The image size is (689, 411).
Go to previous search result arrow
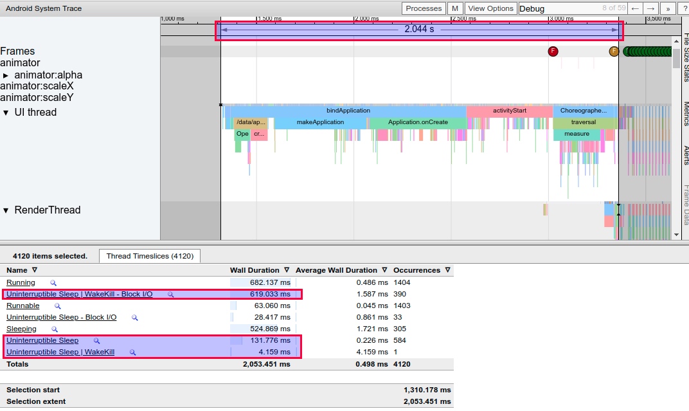(634, 8)
